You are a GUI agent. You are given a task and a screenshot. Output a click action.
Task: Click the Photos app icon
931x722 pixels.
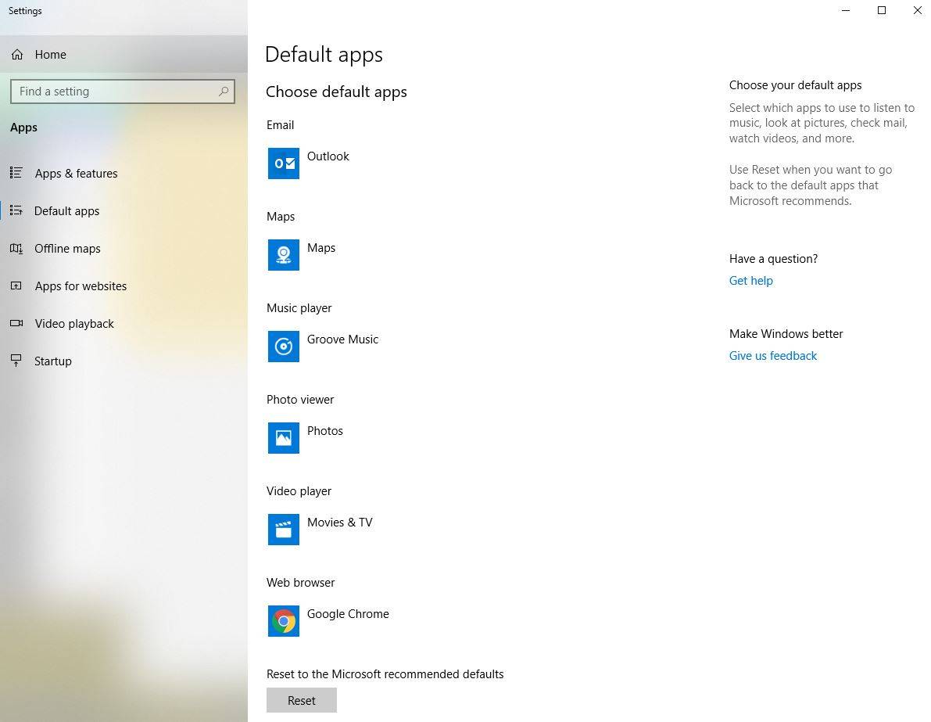[283, 438]
